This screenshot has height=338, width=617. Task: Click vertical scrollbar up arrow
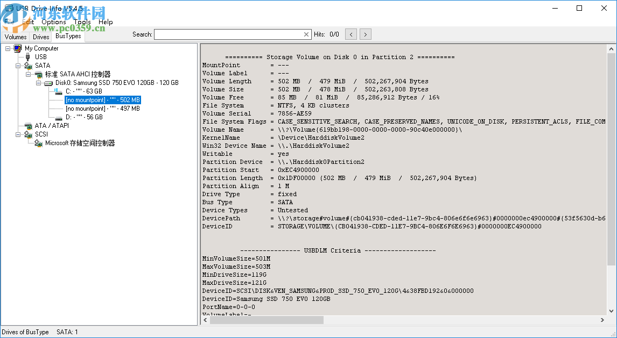pyautogui.click(x=612, y=49)
